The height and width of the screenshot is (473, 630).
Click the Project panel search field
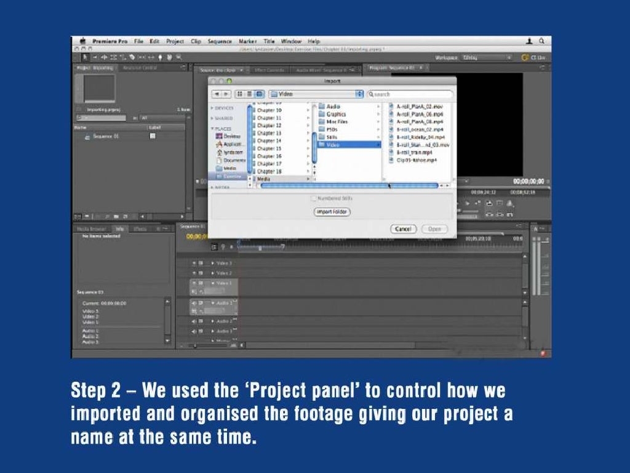click(101, 118)
